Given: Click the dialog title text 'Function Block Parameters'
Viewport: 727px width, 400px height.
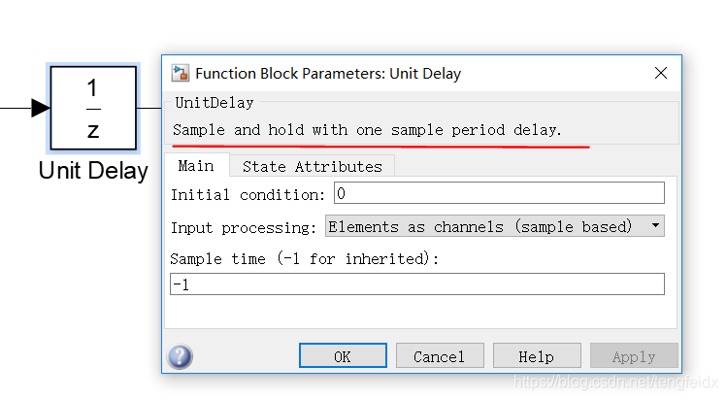Looking at the screenshot, I should point(290,73).
